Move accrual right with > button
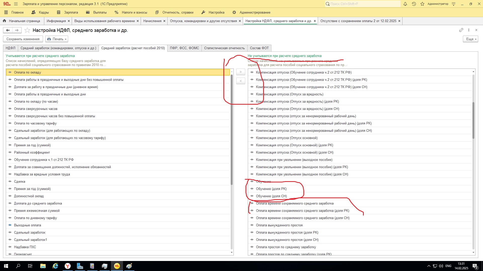483x271 pixels. click(x=241, y=72)
